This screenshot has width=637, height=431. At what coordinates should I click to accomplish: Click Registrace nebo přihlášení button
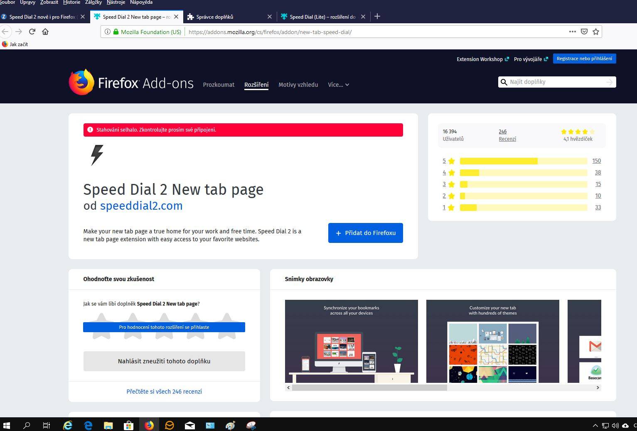click(x=584, y=59)
